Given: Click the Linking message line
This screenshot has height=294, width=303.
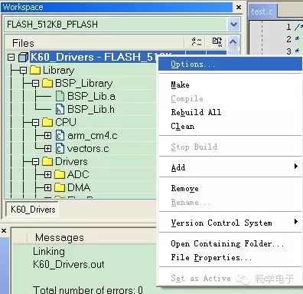Looking at the screenshot, I should coord(49,251).
